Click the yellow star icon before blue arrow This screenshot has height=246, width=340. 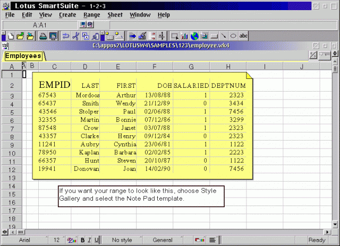tap(119, 36)
